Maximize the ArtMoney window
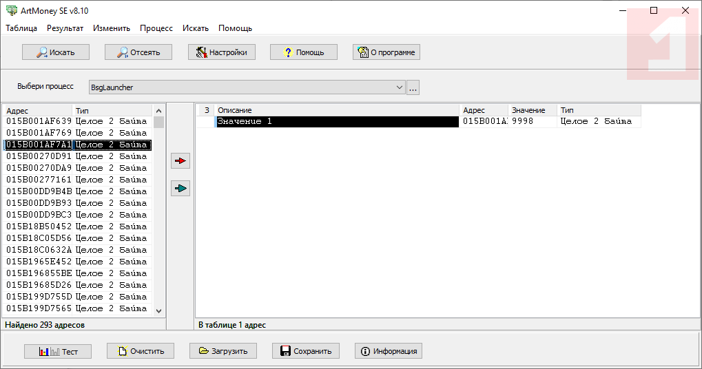The height and width of the screenshot is (369, 702). (x=654, y=10)
